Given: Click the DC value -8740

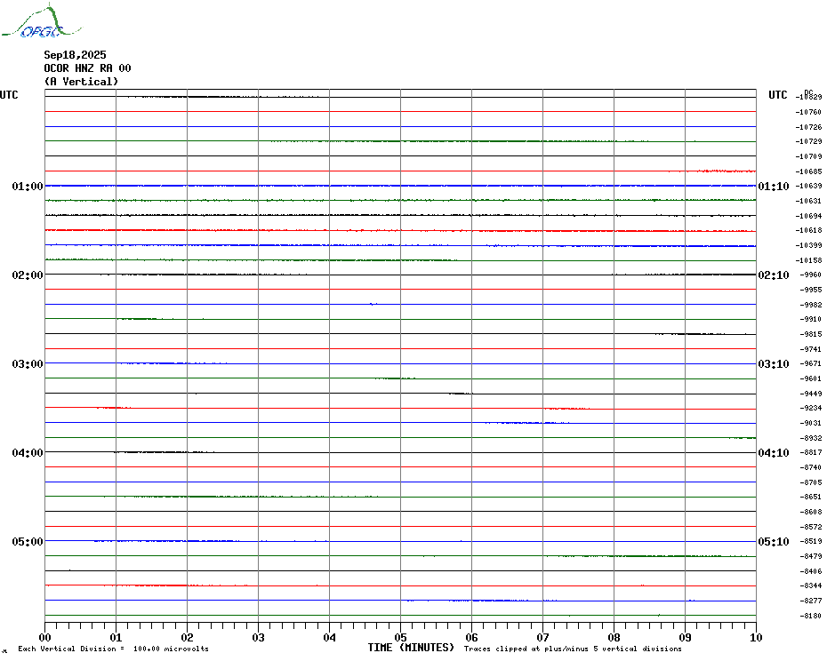Looking at the screenshot, I should click(811, 467).
